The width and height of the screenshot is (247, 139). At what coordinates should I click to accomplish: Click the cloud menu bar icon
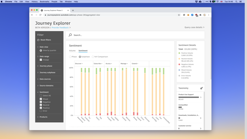pos(200,2)
